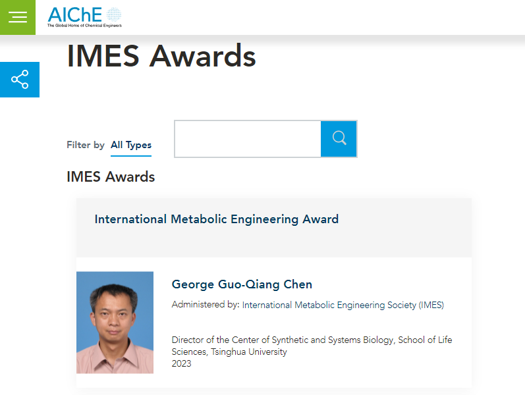Focus the awards search text field
This screenshot has width=525, height=395.
click(248, 139)
